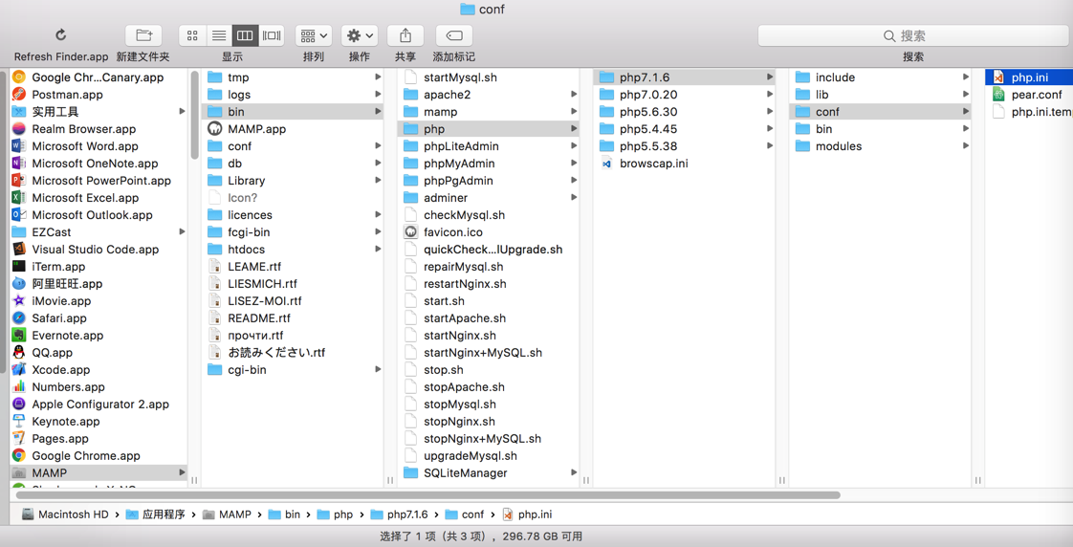Select the Microsoft Word.app icon

tap(19, 145)
